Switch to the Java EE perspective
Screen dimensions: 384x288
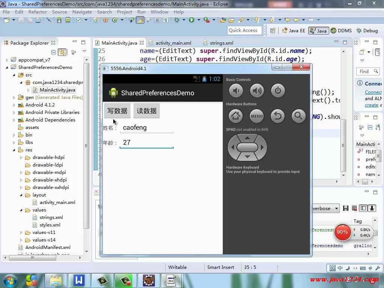pos(293,30)
